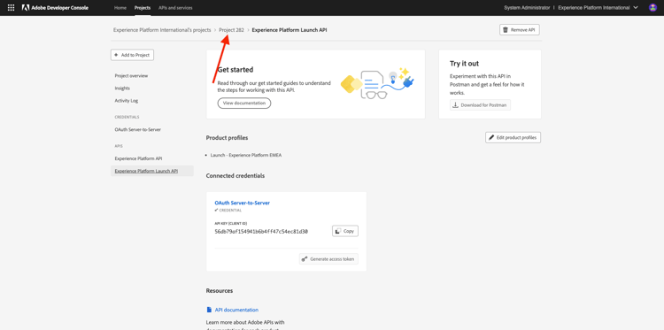Screen dimensions: 664x330
Task: Open the Activity Log sidebar item
Action: tap(127, 101)
